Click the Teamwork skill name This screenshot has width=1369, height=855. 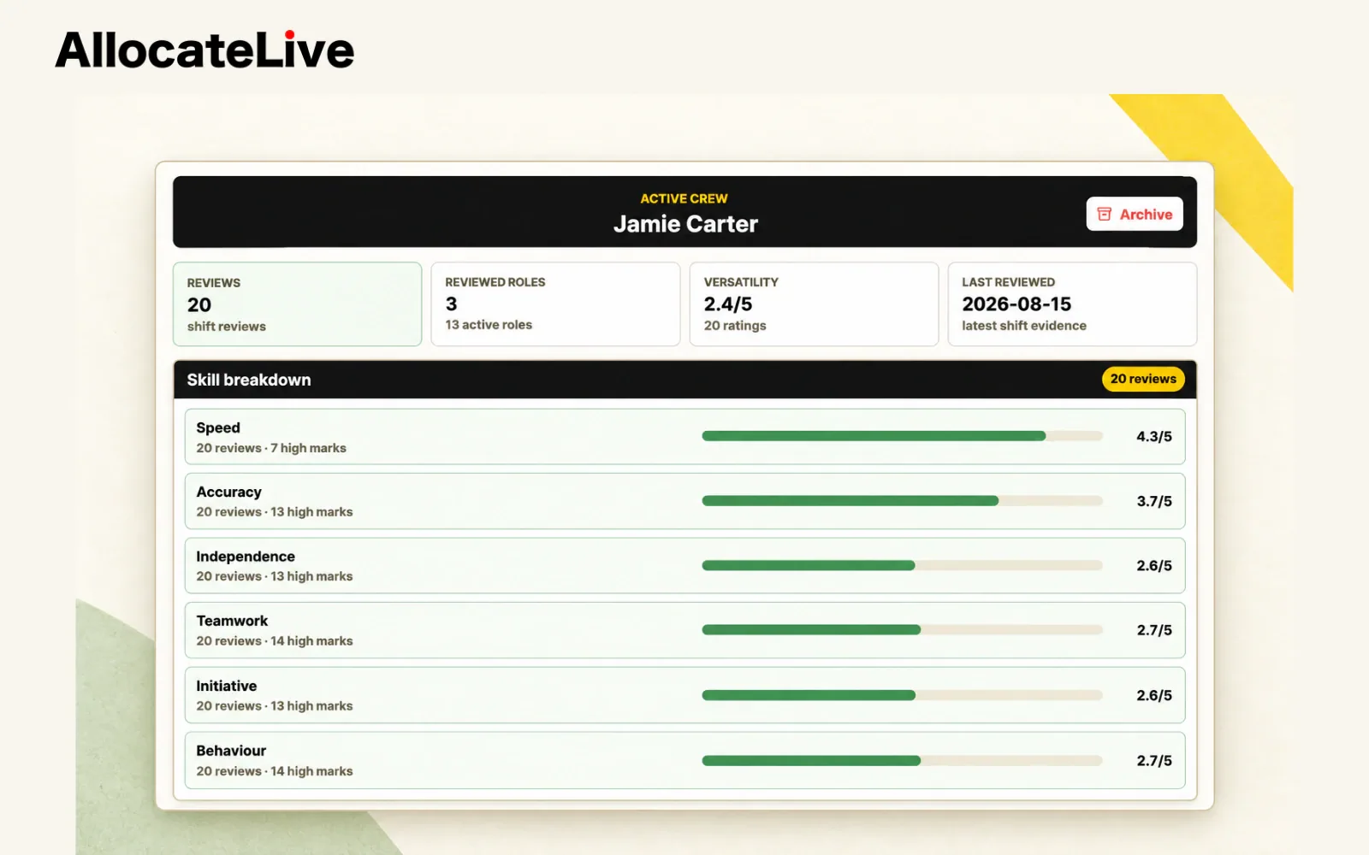click(232, 621)
